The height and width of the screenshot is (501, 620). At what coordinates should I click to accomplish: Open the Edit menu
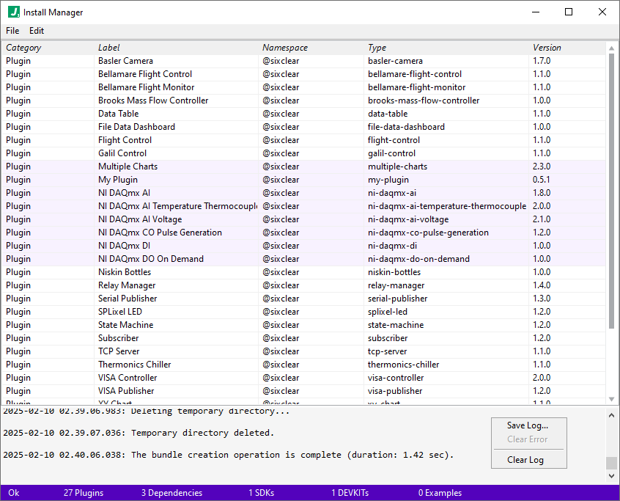pos(36,31)
